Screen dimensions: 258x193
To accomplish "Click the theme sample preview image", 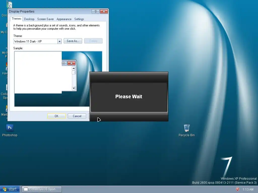I will (58, 79).
